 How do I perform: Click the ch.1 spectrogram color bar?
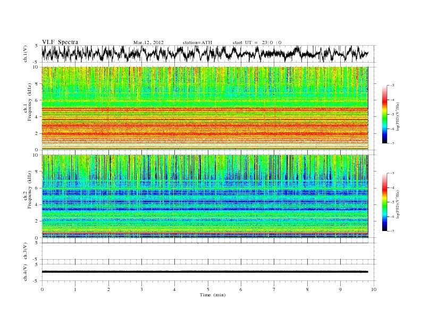point(385,114)
